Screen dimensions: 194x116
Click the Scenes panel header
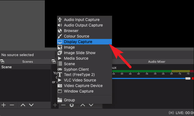point(27,62)
